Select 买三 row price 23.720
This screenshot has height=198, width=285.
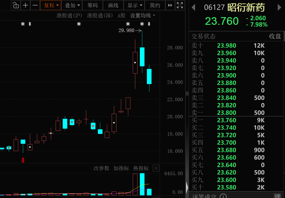(x=227, y=135)
